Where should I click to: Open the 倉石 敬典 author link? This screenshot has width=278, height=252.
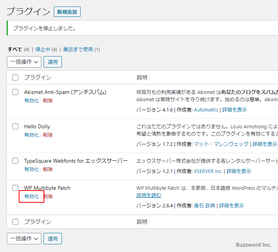coord(204,206)
